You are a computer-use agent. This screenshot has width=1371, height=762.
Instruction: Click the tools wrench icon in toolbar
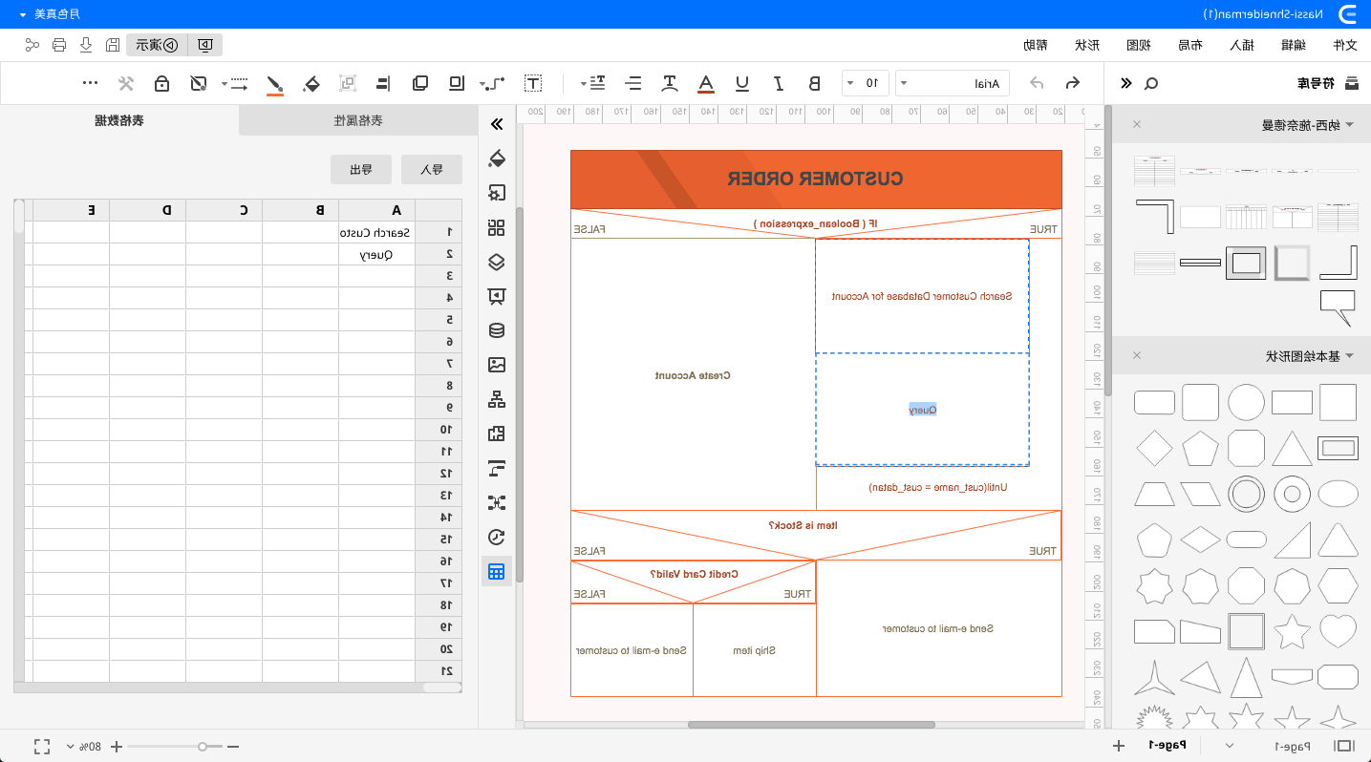[125, 83]
